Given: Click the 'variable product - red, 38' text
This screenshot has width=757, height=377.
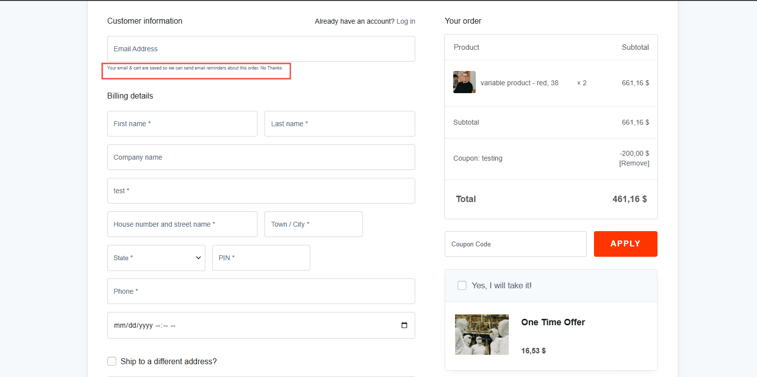Looking at the screenshot, I should pos(520,83).
